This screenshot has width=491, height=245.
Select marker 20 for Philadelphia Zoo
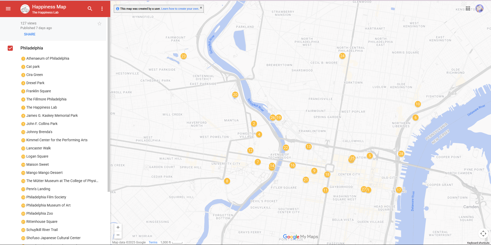(235, 95)
